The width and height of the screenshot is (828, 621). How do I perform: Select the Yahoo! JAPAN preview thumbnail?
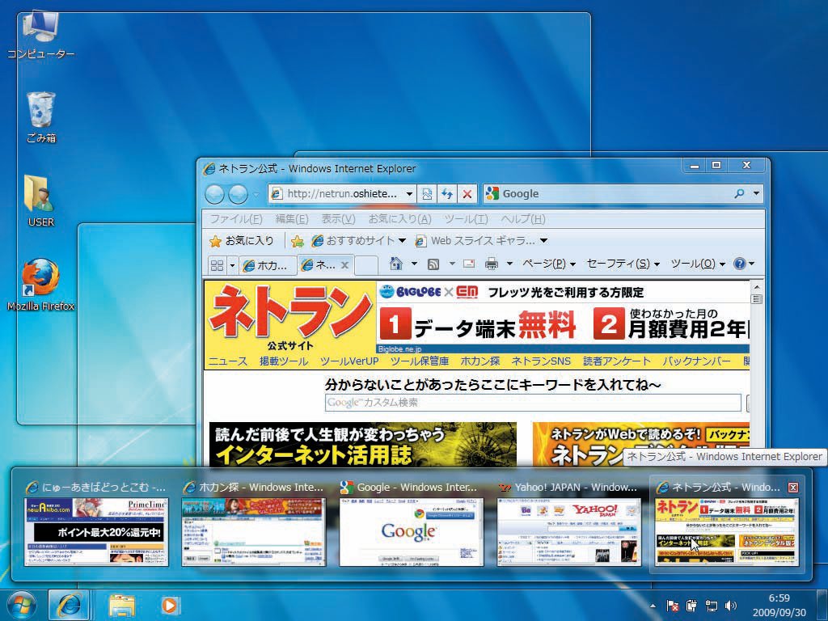(568, 532)
